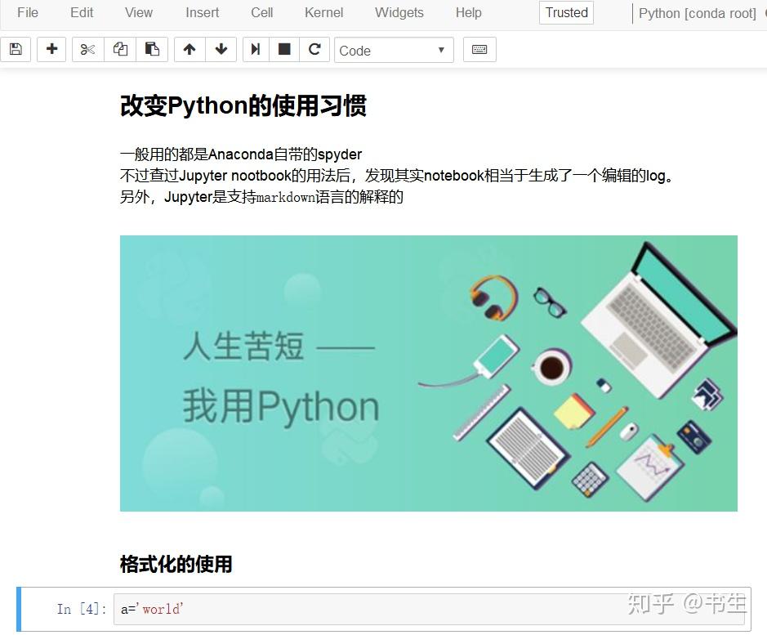Run the current cell with the run icon

point(254,49)
